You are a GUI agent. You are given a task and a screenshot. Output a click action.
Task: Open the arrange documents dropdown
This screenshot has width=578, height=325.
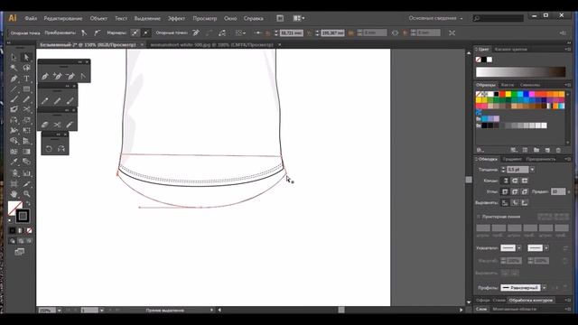tap(299, 18)
